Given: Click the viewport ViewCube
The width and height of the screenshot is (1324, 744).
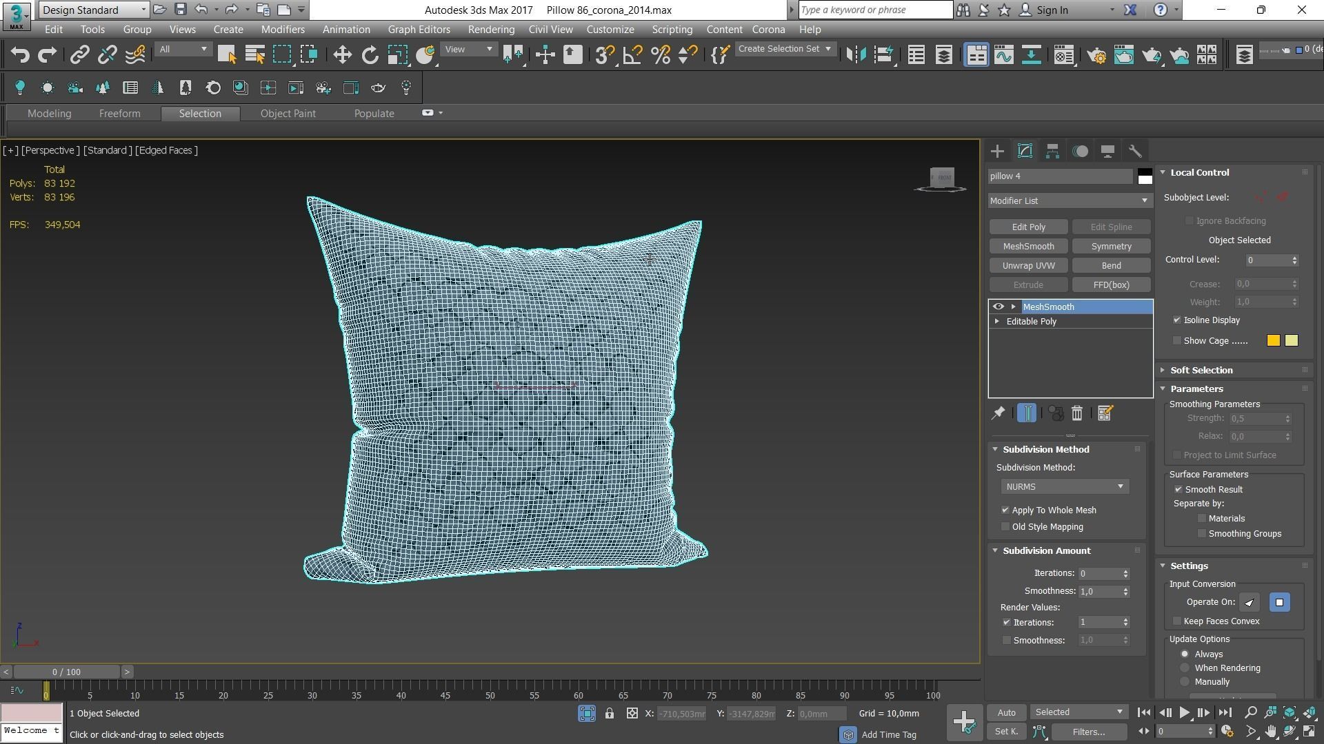Looking at the screenshot, I should (941, 179).
